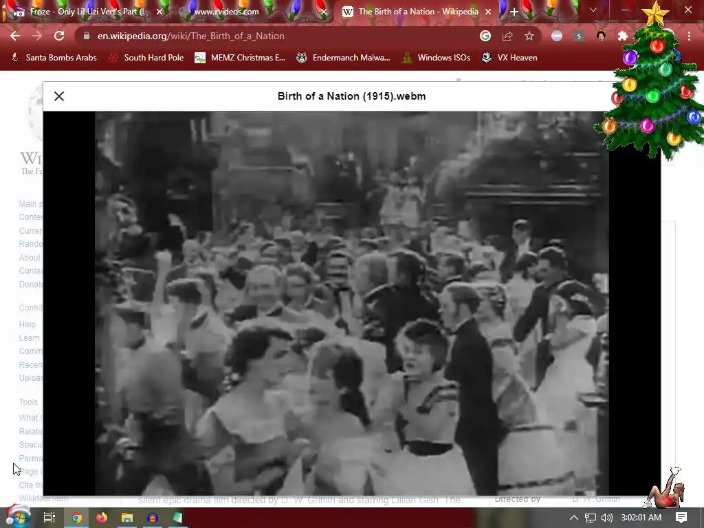Click the Chrome taskbar icon
The width and height of the screenshot is (704, 528).
click(77, 518)
